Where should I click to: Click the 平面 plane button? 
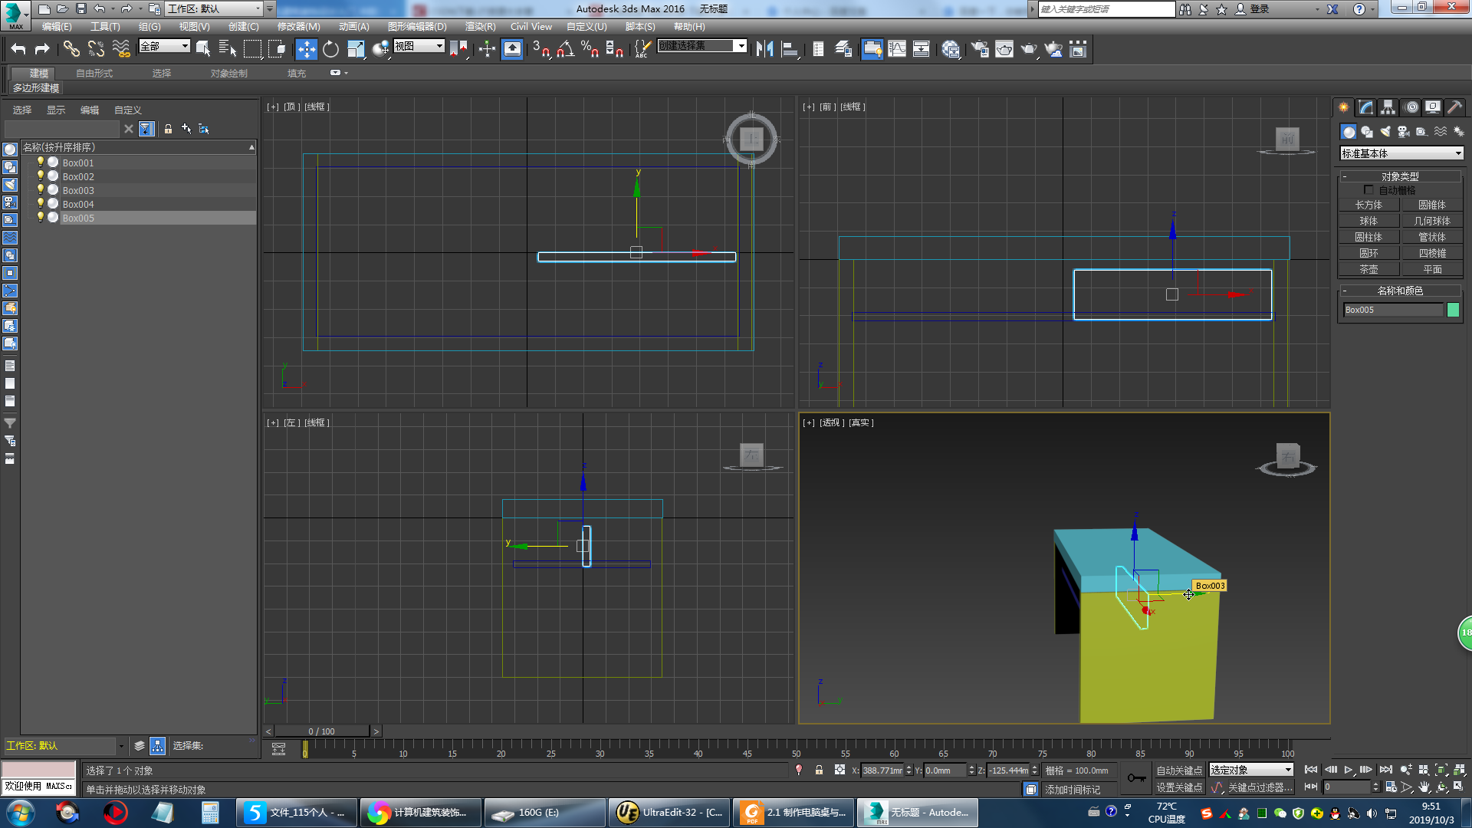[x=1432, y=269]
